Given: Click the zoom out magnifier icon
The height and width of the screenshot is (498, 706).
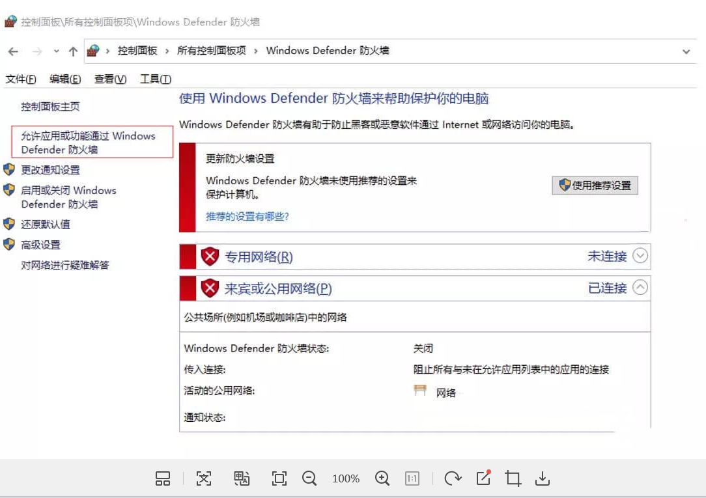Looking at the screenshot, I should point(309,478).
